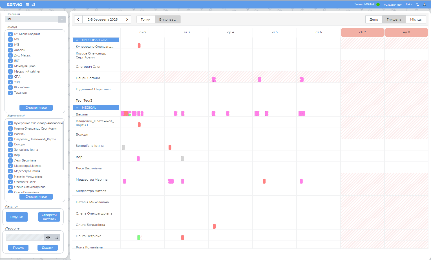Open the hamburger menu next to SERVIO

(27, 5)
